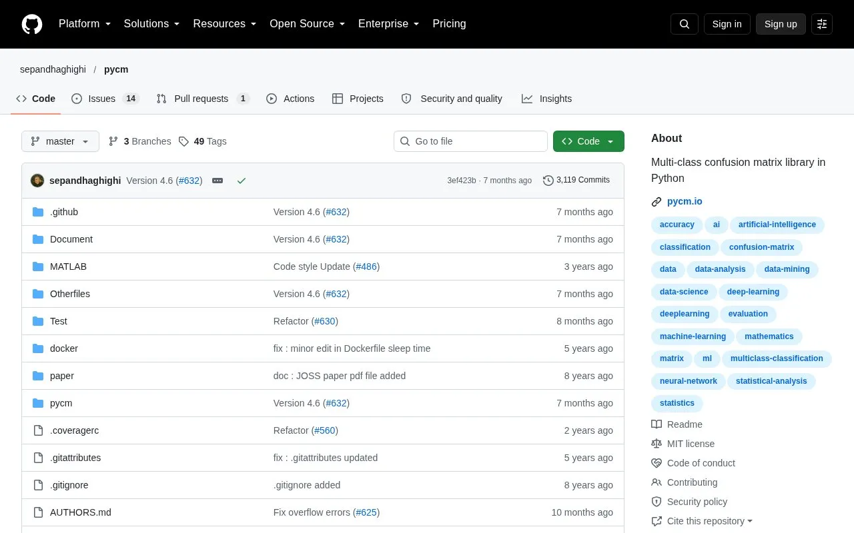Open the Code of conduct link
This screenshot has width=854, height=533.
701,463
